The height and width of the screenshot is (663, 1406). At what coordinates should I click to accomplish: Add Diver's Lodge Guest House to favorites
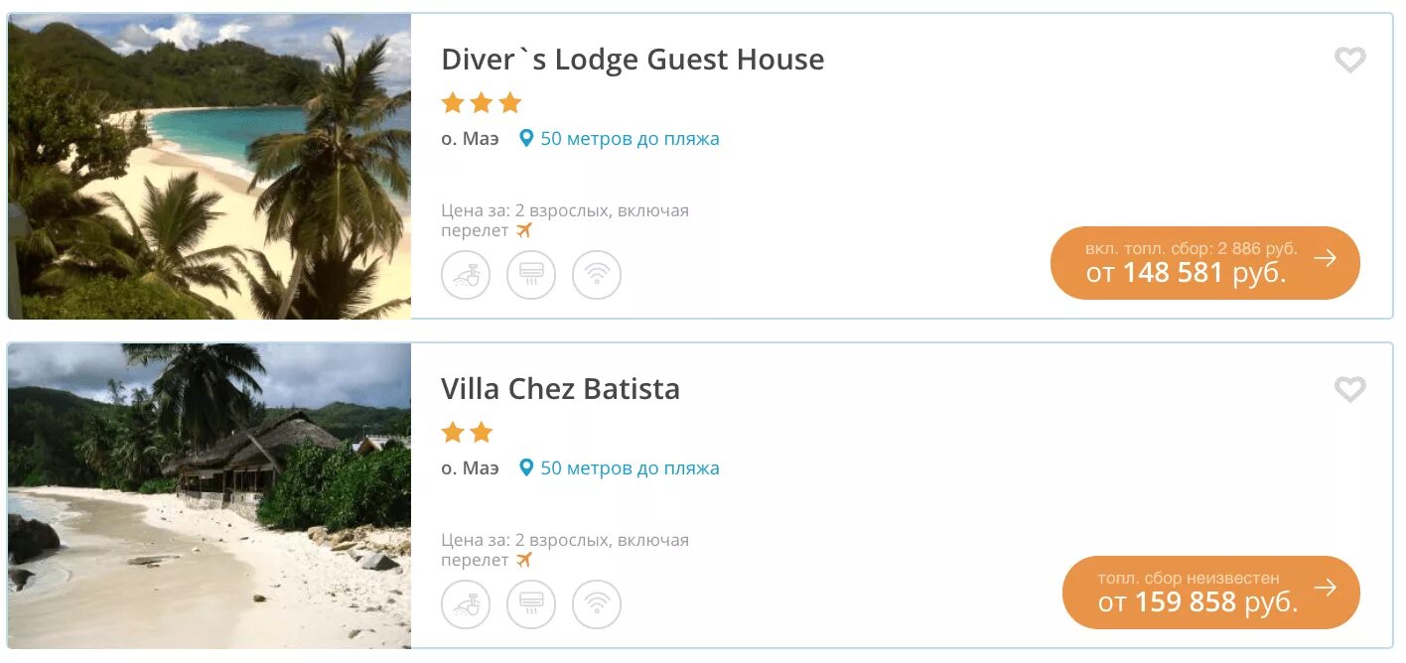coord(1349,61)
